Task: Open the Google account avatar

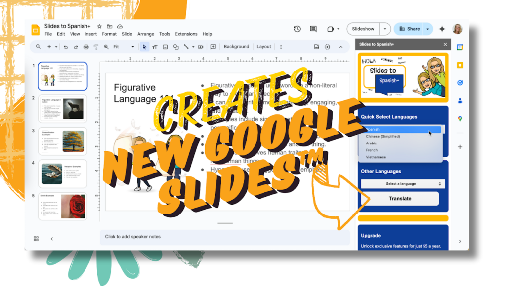Action: 457,29
